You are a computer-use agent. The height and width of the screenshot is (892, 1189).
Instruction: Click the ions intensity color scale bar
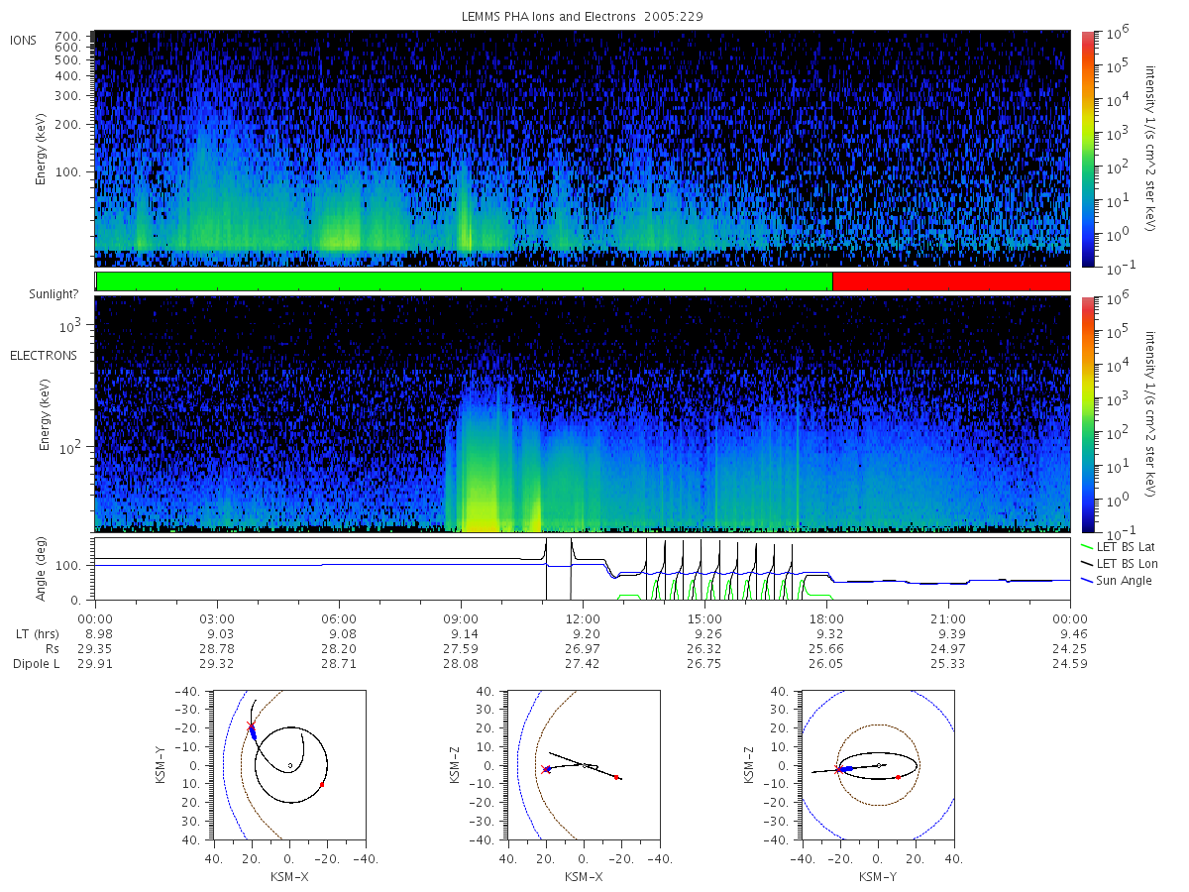[1087, 149]
